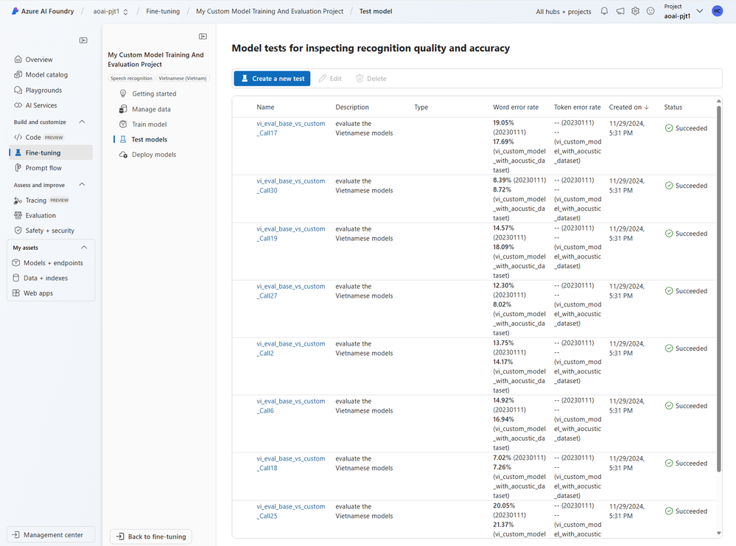736x546 pixels.
Task: Click the scrollbar down arrow
Action: click(718, 533)
